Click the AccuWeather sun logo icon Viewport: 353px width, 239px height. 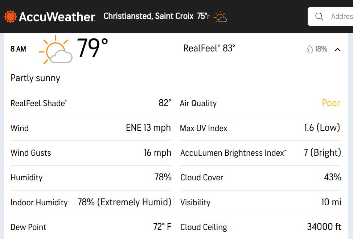click(10, 17)
